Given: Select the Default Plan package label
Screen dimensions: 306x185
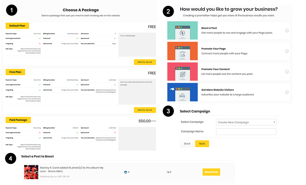Looking at the screenshot, I should pyautogui.click(x=17, y=26).
